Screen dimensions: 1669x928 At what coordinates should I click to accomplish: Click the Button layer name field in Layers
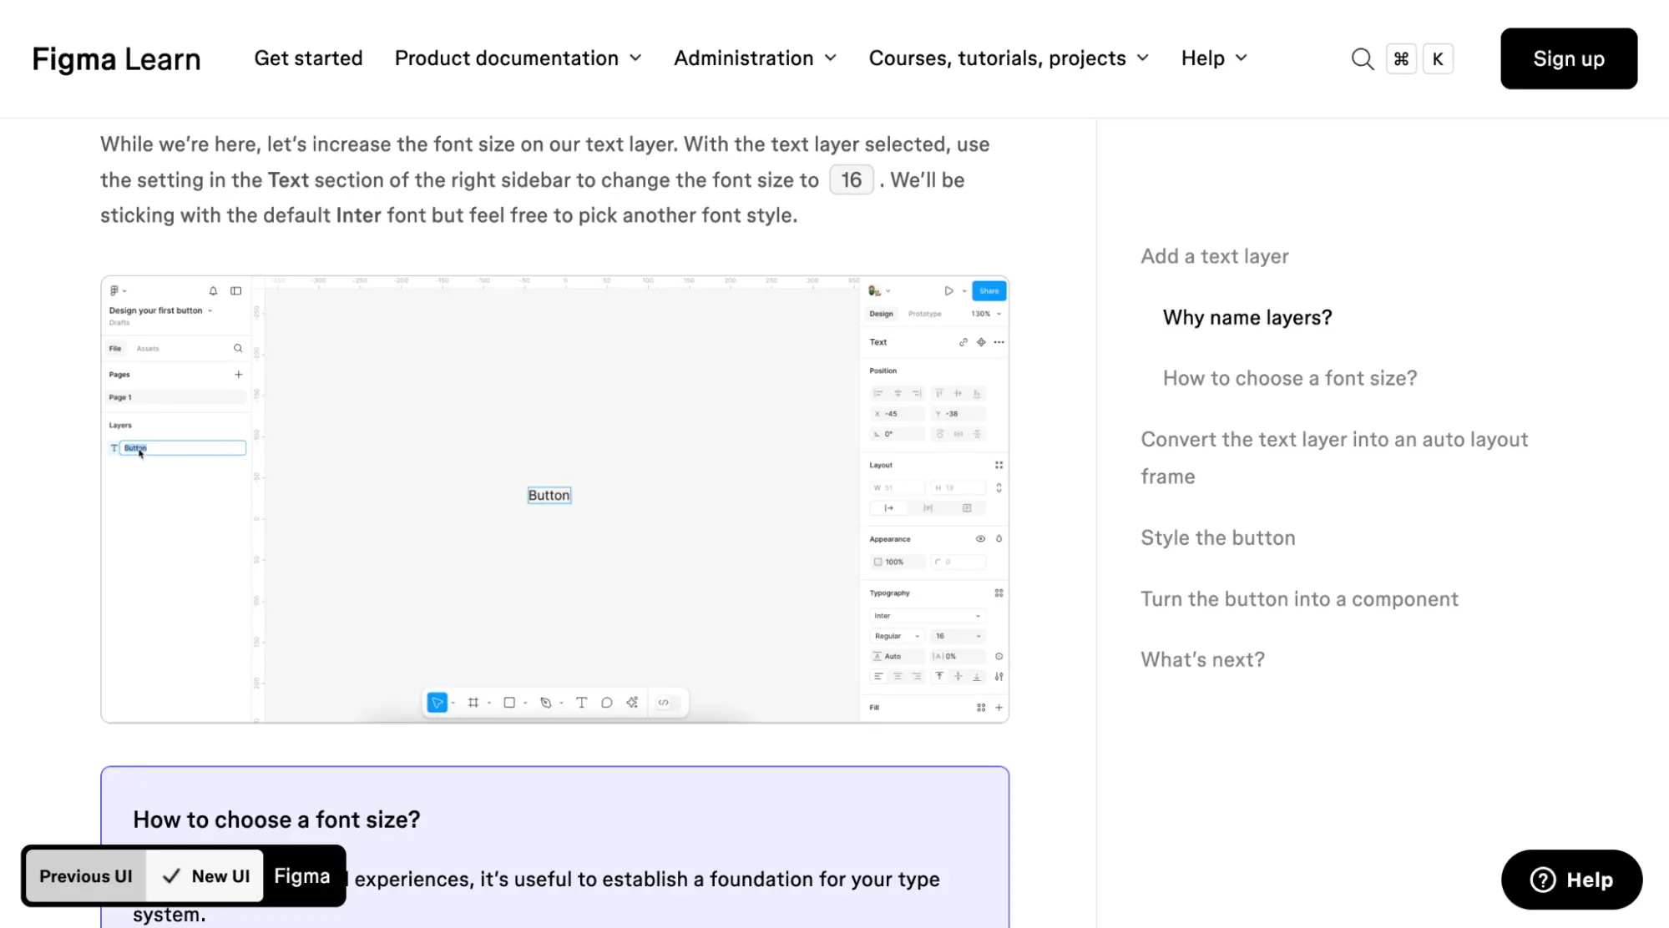click(182, 448)
